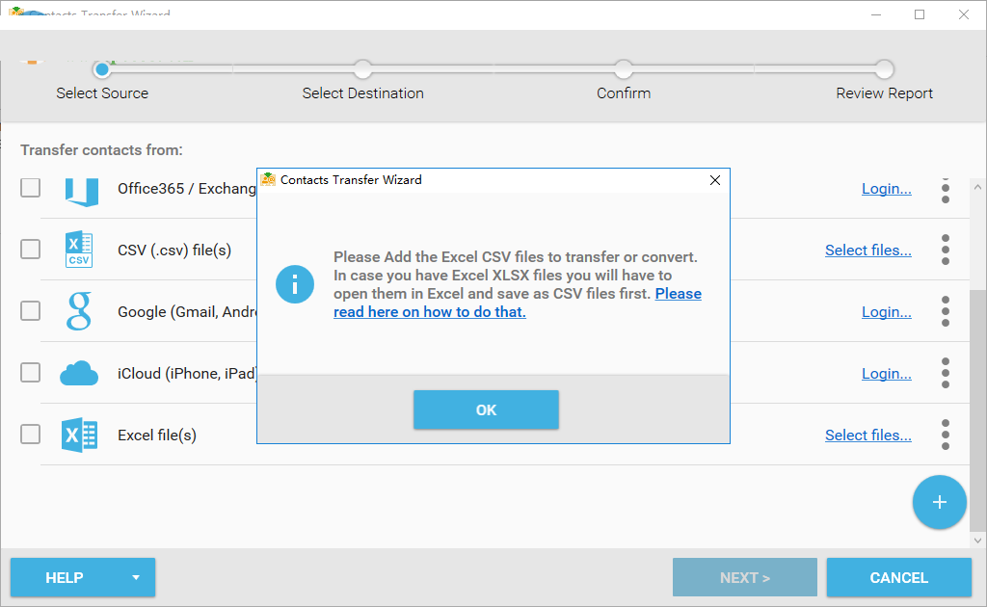Click Login link for Google row
The image size is (987, 607).
click(x=887, y=312)
